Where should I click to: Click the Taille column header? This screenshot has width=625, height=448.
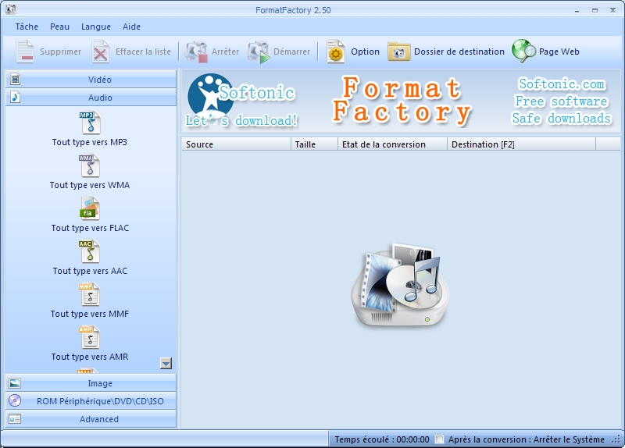click(x=315, y=144)
